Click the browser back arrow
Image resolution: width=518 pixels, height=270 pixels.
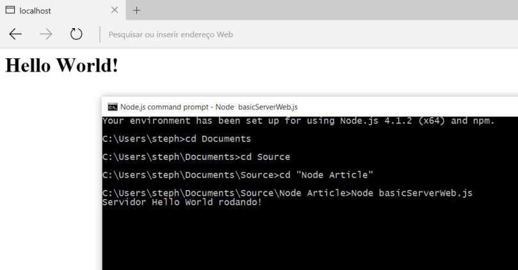click(x=15, y=35)
